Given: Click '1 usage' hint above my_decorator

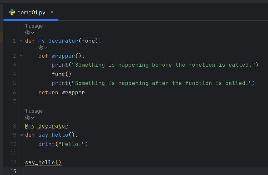Looking at the screenshot, I should tap(34, 26).
